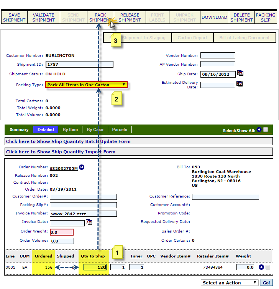
Task: Click the Bill of Lading Document button
Action: coord(245,38)
